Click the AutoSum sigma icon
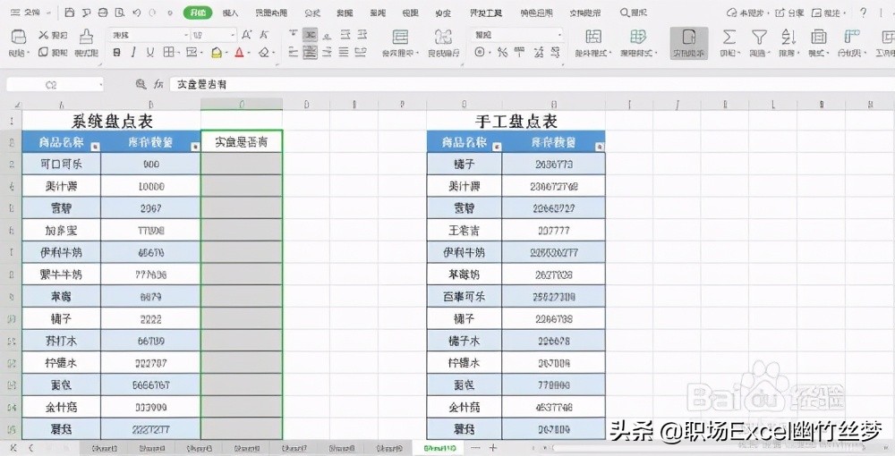The height and width of the screenshot is (456, 895). click(x=729, y=38)
